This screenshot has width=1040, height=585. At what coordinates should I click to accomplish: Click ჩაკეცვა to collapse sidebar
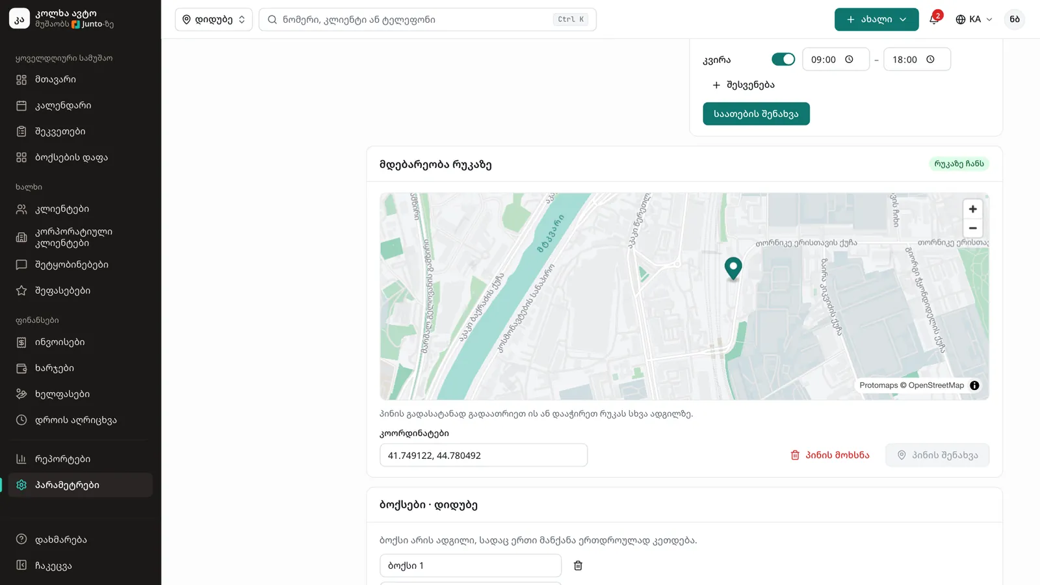point(81,565)
